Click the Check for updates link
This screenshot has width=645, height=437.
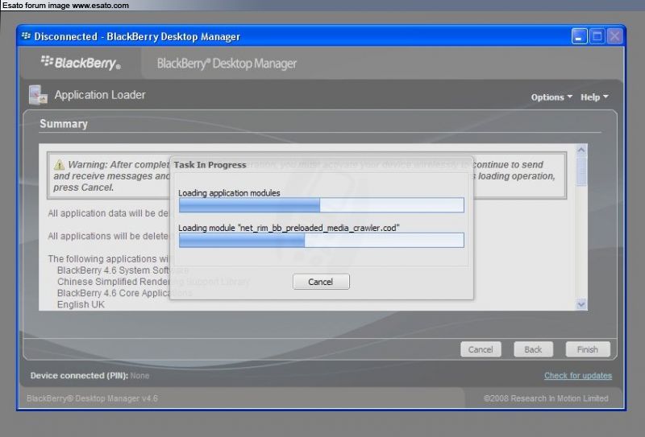click(x=578, y=375)
